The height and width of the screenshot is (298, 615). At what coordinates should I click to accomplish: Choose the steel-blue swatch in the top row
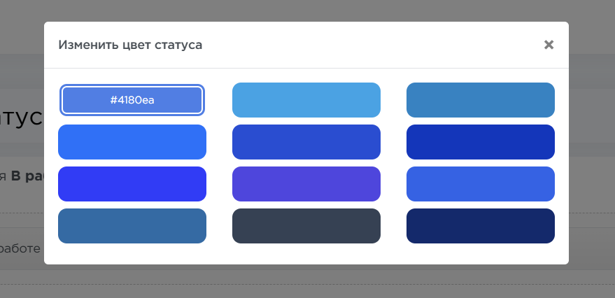pos(481,100)
